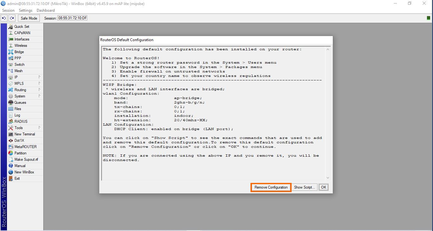This screenshot has height=231, width=433.
Task: Click the Interfaces icon in sidebar
Action: click(x=11, y=39)
